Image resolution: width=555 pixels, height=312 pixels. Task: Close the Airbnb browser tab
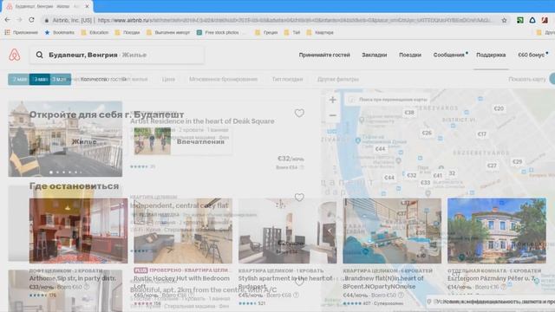tap(87, 6)
